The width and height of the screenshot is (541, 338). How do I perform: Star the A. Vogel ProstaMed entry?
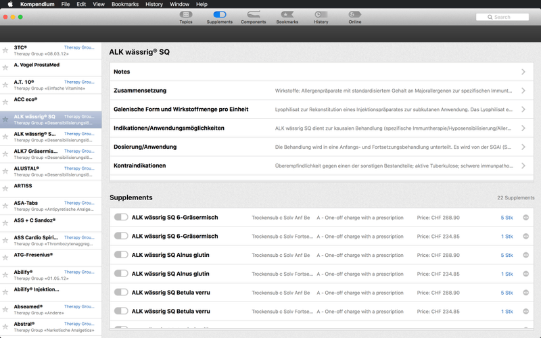pos(5,68)
